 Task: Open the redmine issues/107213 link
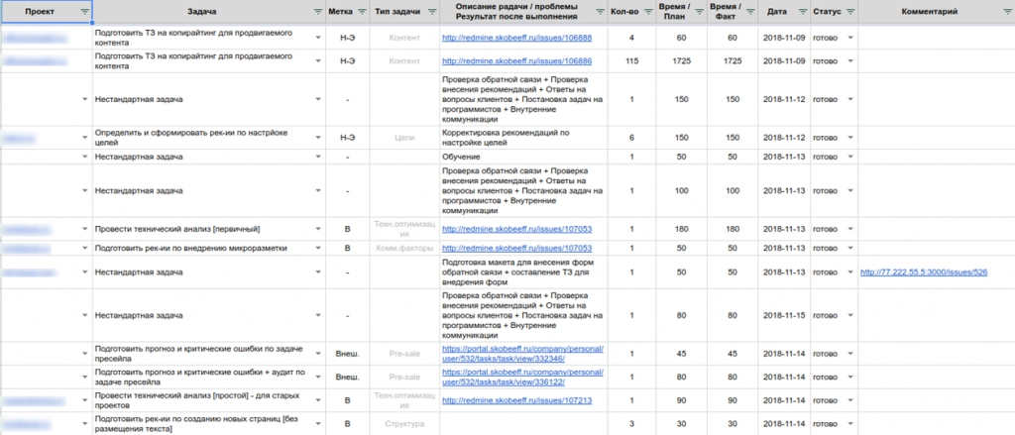[x=516, y=400]
